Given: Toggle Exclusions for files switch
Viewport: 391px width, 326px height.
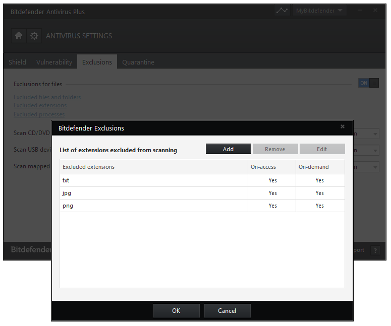Looking at the screenshot, I should 369,83.
